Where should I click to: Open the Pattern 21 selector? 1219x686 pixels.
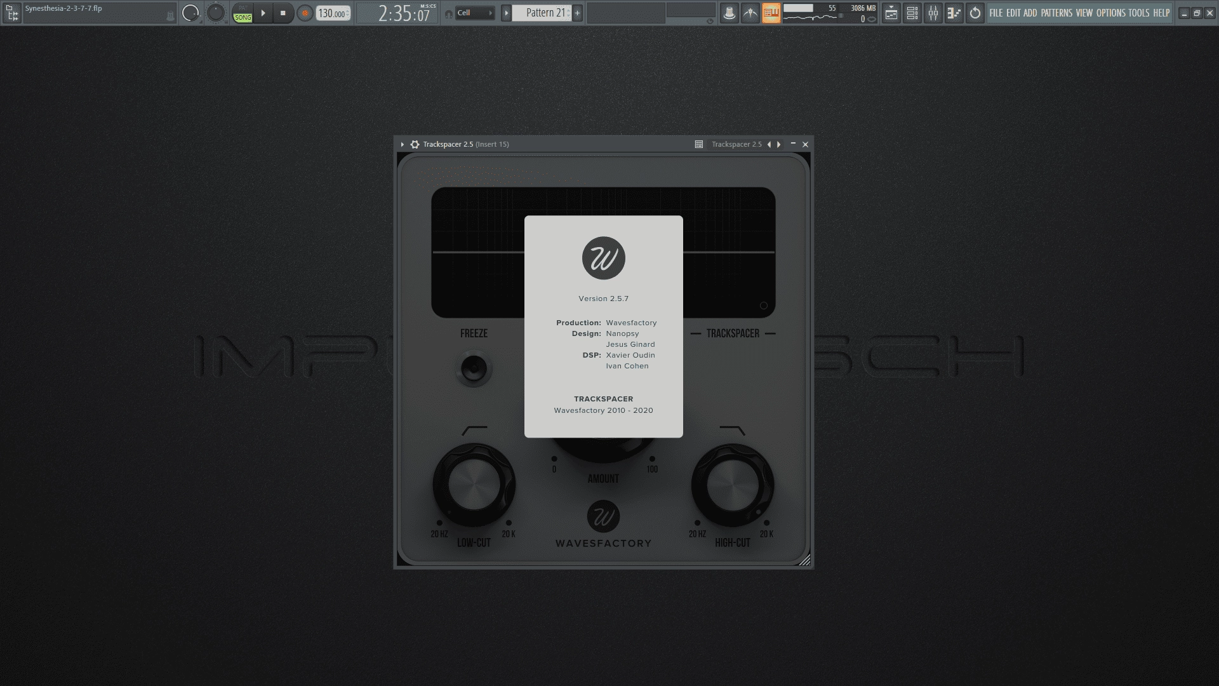[x=542, y=13]
